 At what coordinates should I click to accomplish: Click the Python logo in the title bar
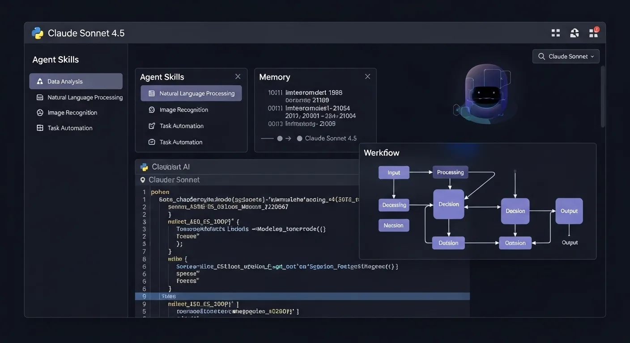click(38, 33)
